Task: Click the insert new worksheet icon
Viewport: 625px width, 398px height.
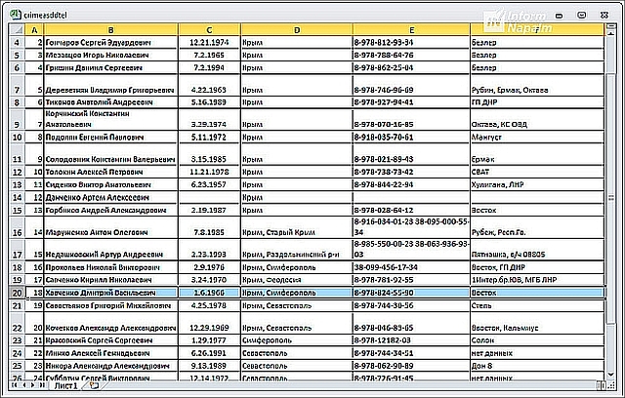Action: [x=94, y=385]
